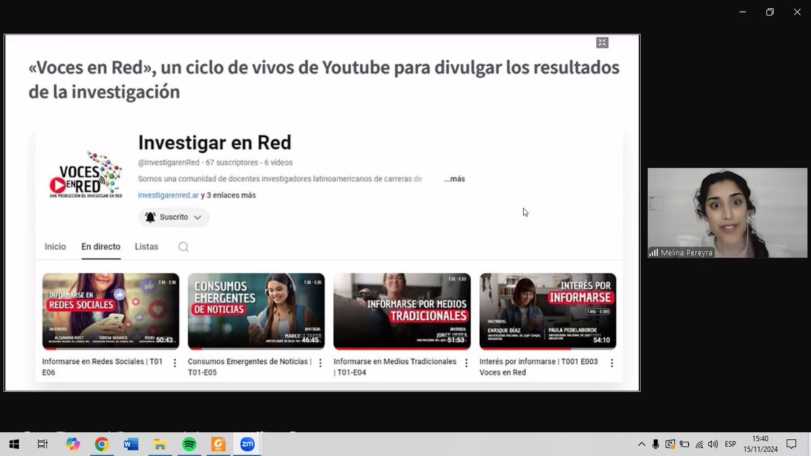The image size is (811, 456).
Task: Click the microphone tray icon
Action: coord(656,444)
